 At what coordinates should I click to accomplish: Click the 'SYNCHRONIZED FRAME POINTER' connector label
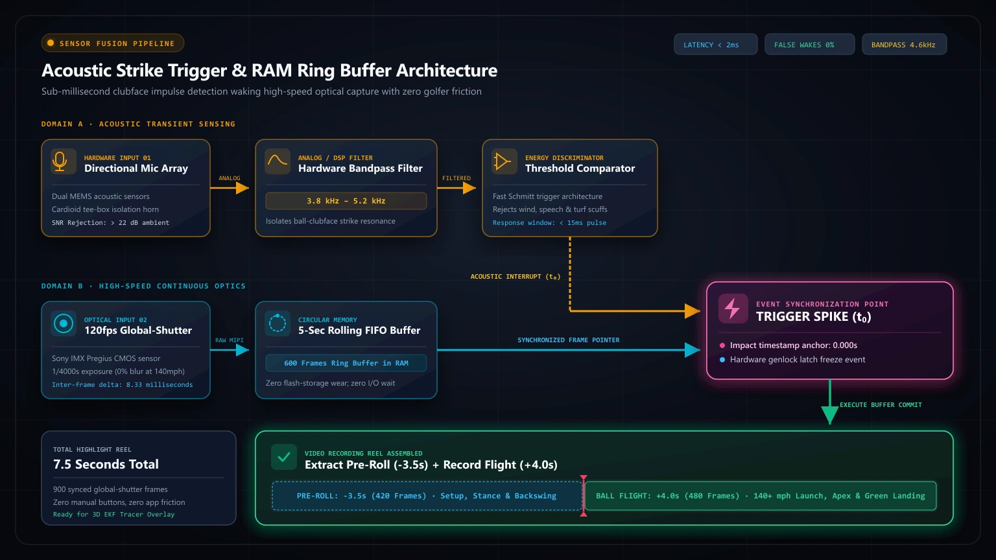569,340
